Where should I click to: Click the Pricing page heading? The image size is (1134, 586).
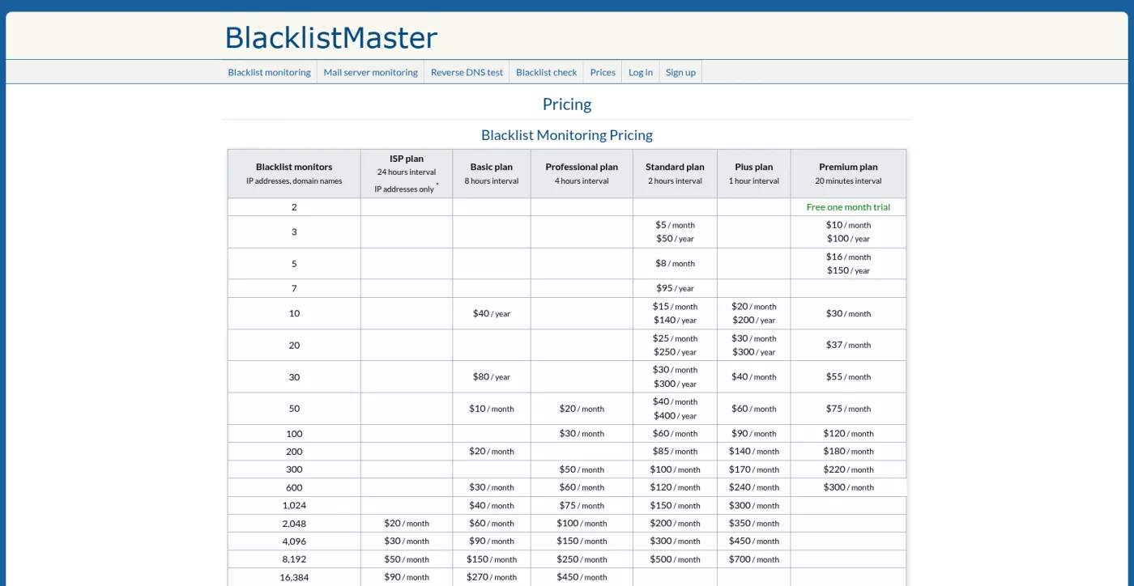tap(567, 104)
